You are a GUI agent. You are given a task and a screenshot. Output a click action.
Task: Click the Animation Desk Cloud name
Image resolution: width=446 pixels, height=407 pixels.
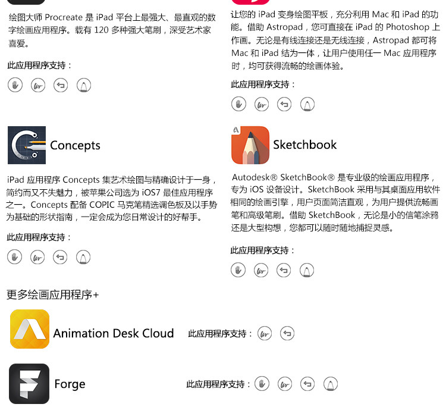tap(114, 333)
